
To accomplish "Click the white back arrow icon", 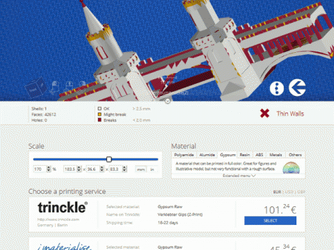I will click(x=297, y=87).
